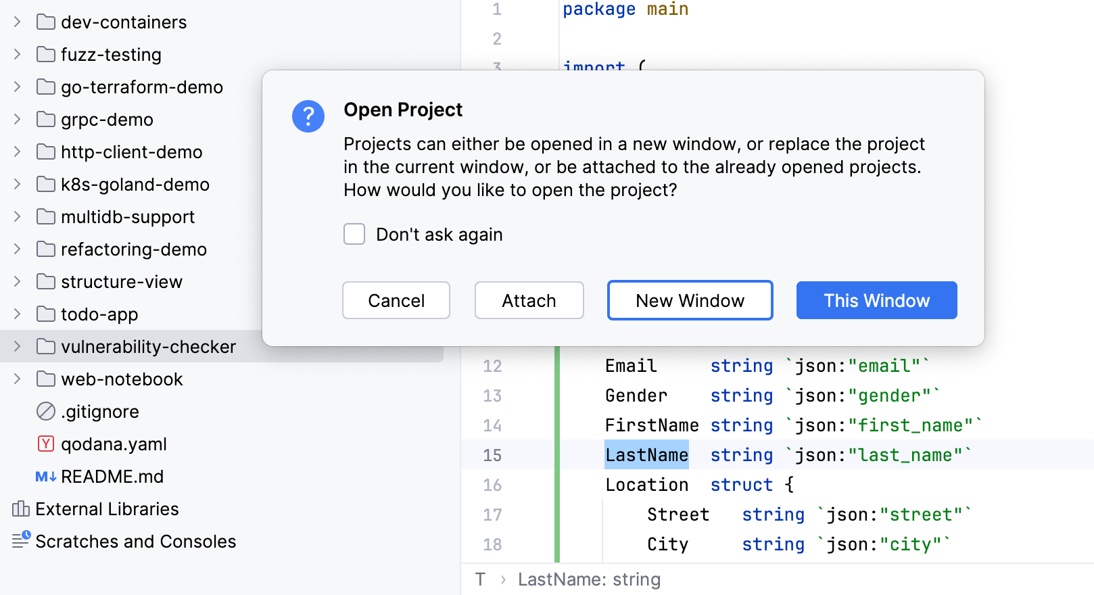Viewport: 1094px width, 595px height.
Task: Click the External Libraries icon
Action: click(21, 509)
